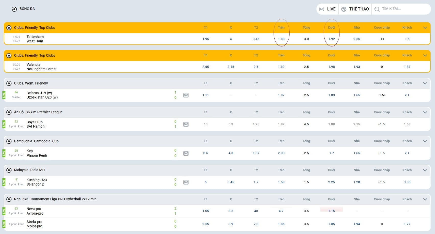Click soccer ball icon of Sikkim Premier League
The width and height of the screenshot is (435, 234).
9,112
